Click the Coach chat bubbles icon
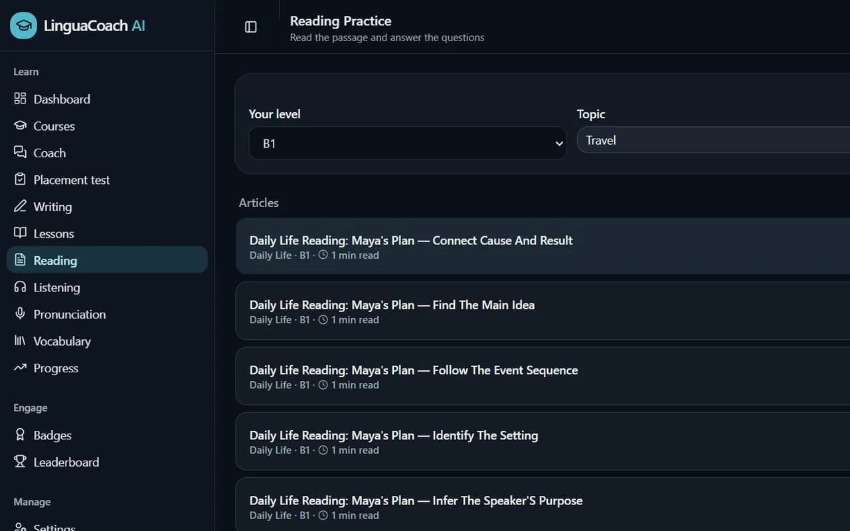 [x=20, y=153]
